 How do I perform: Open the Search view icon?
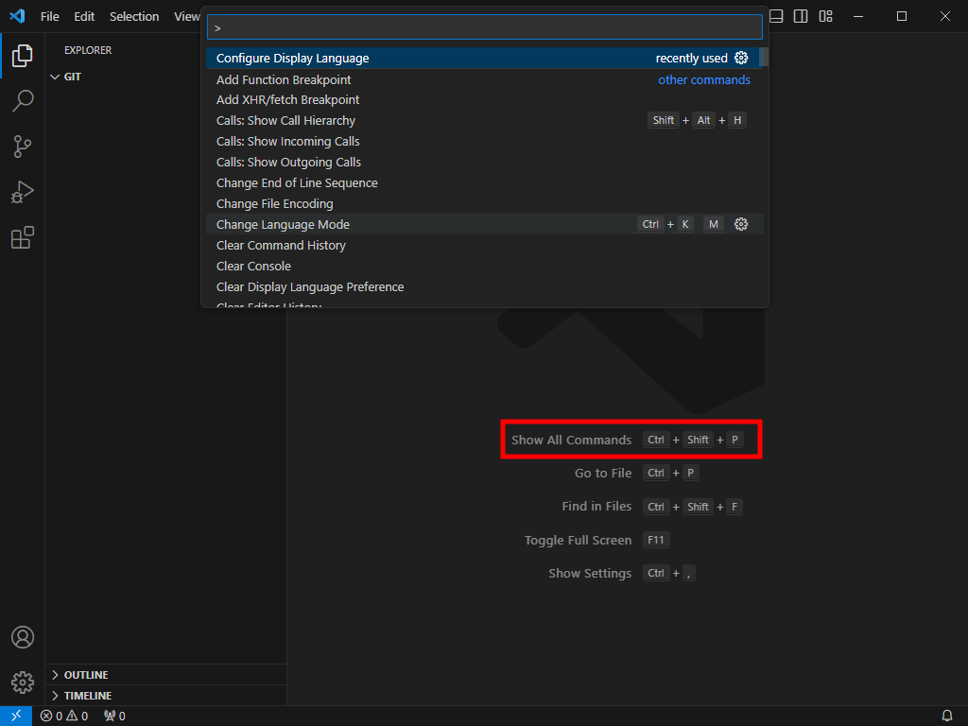coord(23,100)
